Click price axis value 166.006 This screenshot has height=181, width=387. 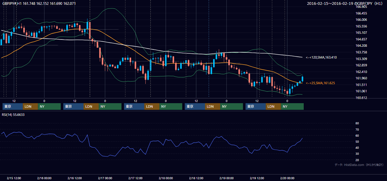tap(361, 20)
